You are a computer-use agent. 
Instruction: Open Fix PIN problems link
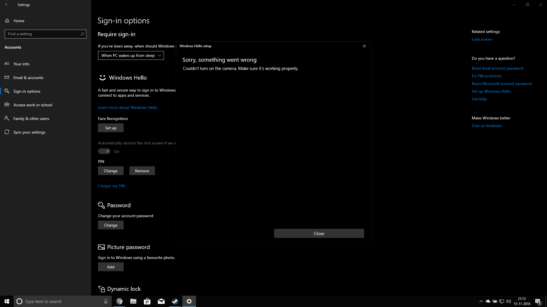486,76
